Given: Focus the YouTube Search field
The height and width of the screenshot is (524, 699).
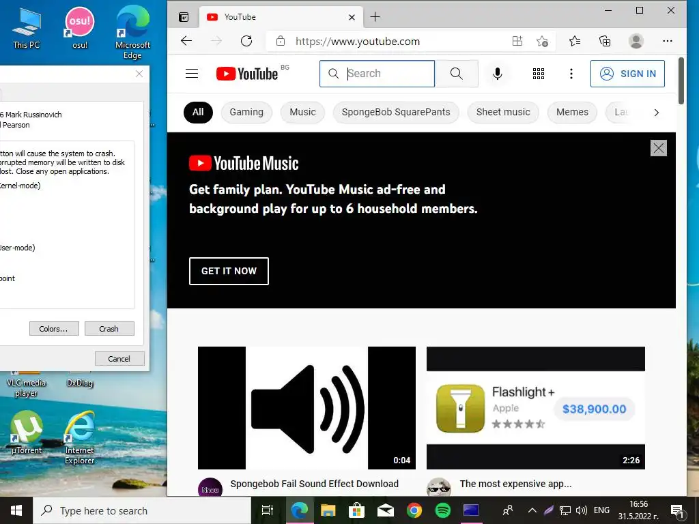Looking at the screenshot, I should click(x=377, y=74).
